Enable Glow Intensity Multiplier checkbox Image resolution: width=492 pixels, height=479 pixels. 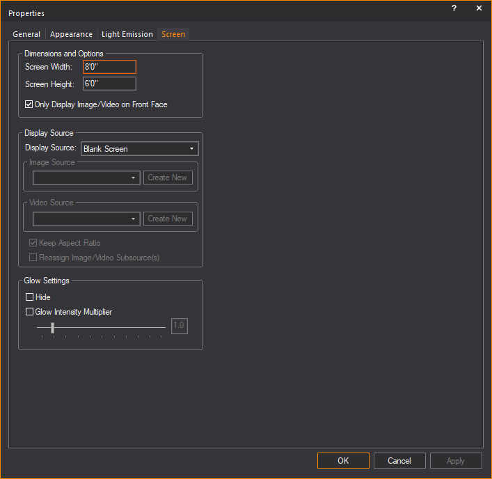[x=29, y=312]
